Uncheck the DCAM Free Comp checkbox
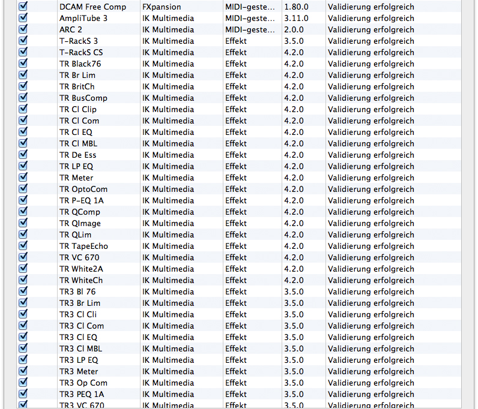This screenshot has height=409, width=478. 23,7
